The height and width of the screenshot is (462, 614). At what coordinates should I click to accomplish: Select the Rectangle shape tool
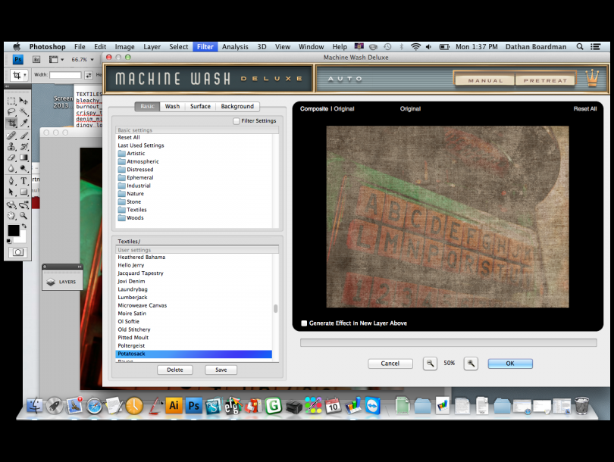(23, 192)
